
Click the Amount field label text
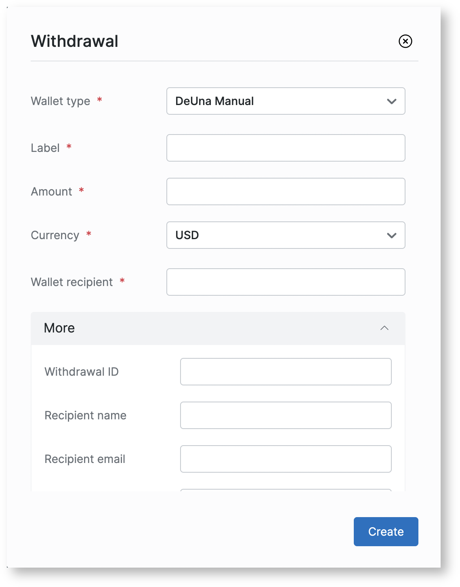52,191
